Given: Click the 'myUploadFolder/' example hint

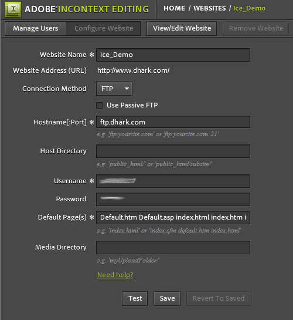Looking at the screenshot, I should click(128, 261).
